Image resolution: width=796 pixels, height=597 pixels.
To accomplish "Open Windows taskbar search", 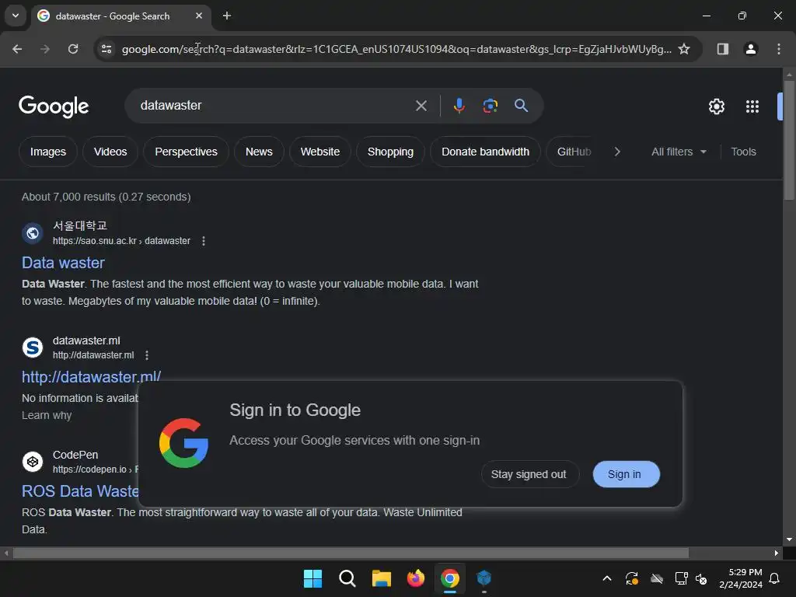I will tap(347, 578).
